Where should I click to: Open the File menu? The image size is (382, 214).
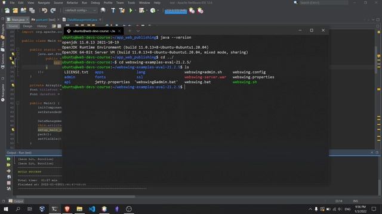(x=12, y=2)
